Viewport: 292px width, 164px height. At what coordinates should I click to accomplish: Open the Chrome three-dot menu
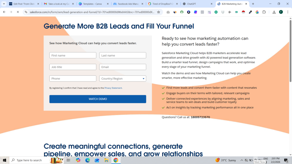288,12
